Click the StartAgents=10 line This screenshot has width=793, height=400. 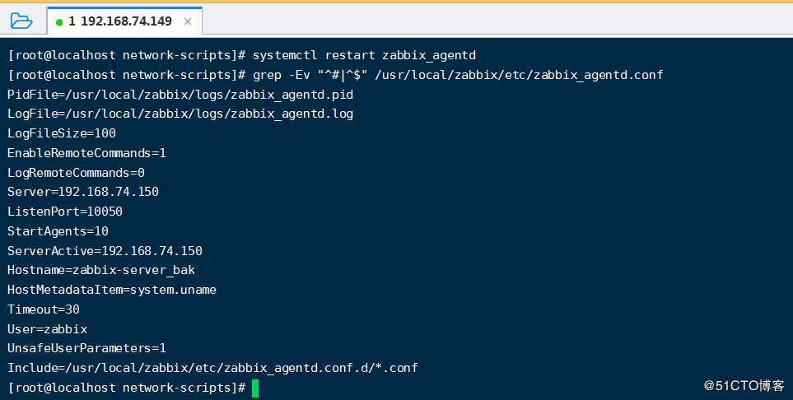[x=58, y=231]
